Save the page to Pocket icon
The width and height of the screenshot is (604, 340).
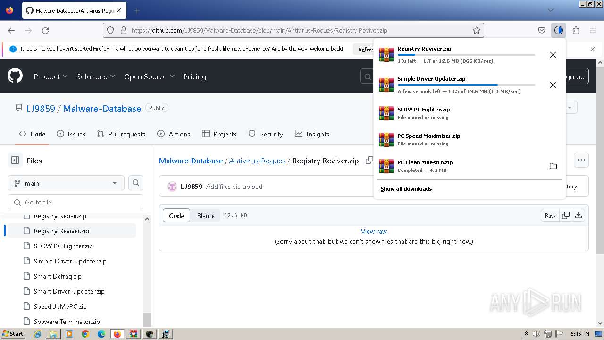(542, 30)
